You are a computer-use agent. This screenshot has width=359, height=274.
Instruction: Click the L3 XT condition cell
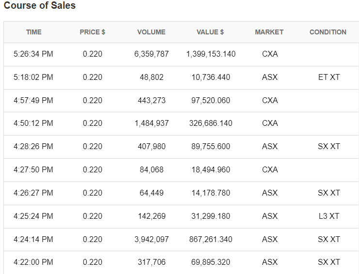click(x=329, y=216)
